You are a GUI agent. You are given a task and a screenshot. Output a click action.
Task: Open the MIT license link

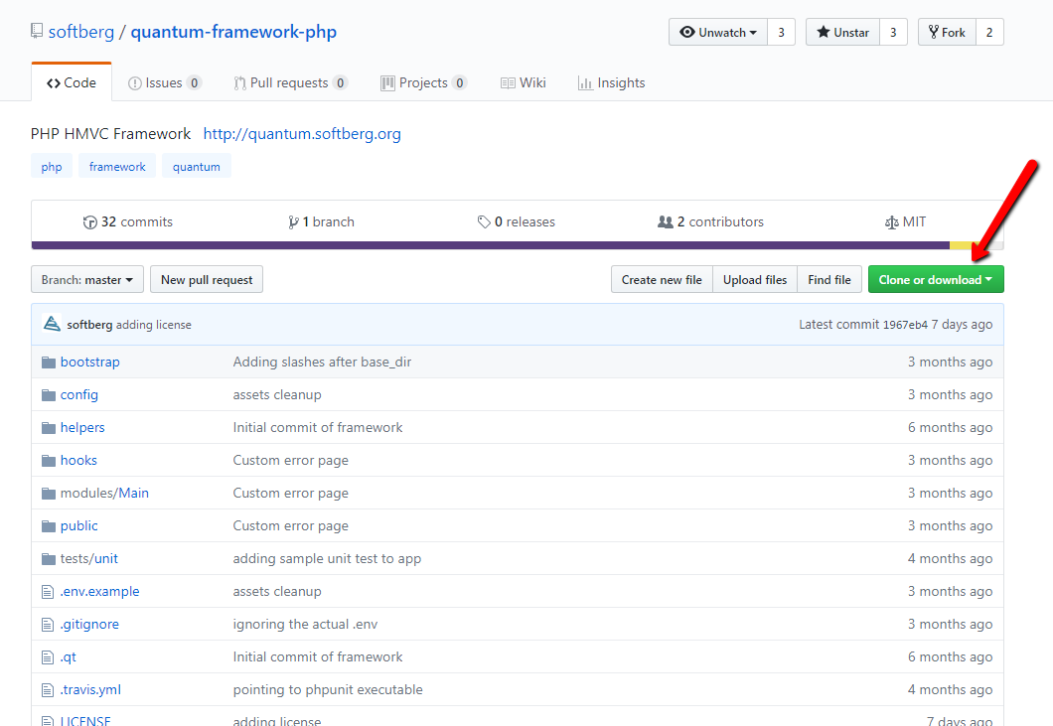point(905,221)
